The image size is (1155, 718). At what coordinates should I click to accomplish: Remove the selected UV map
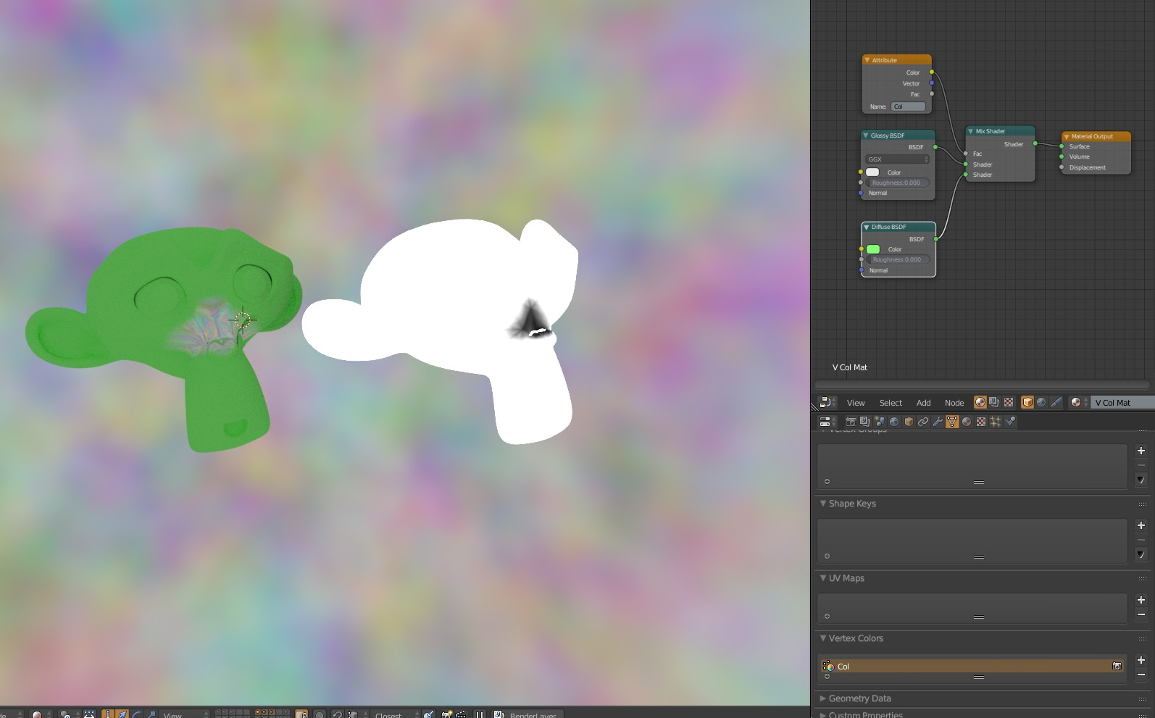[1141, 614]
